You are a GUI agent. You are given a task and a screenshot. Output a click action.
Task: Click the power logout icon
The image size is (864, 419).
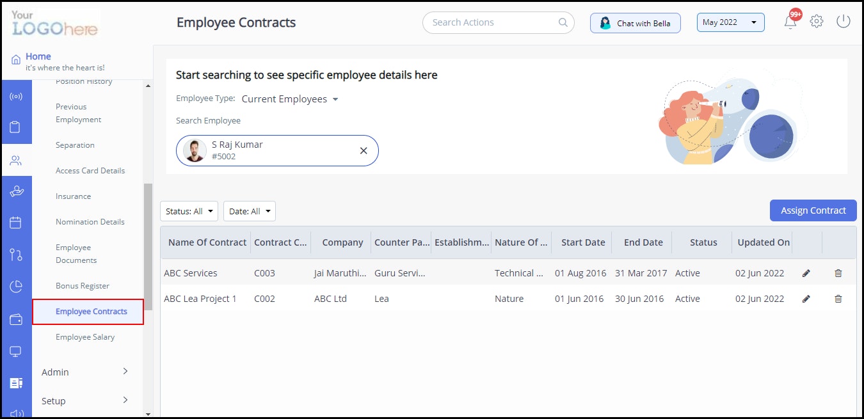pos(843,20)
